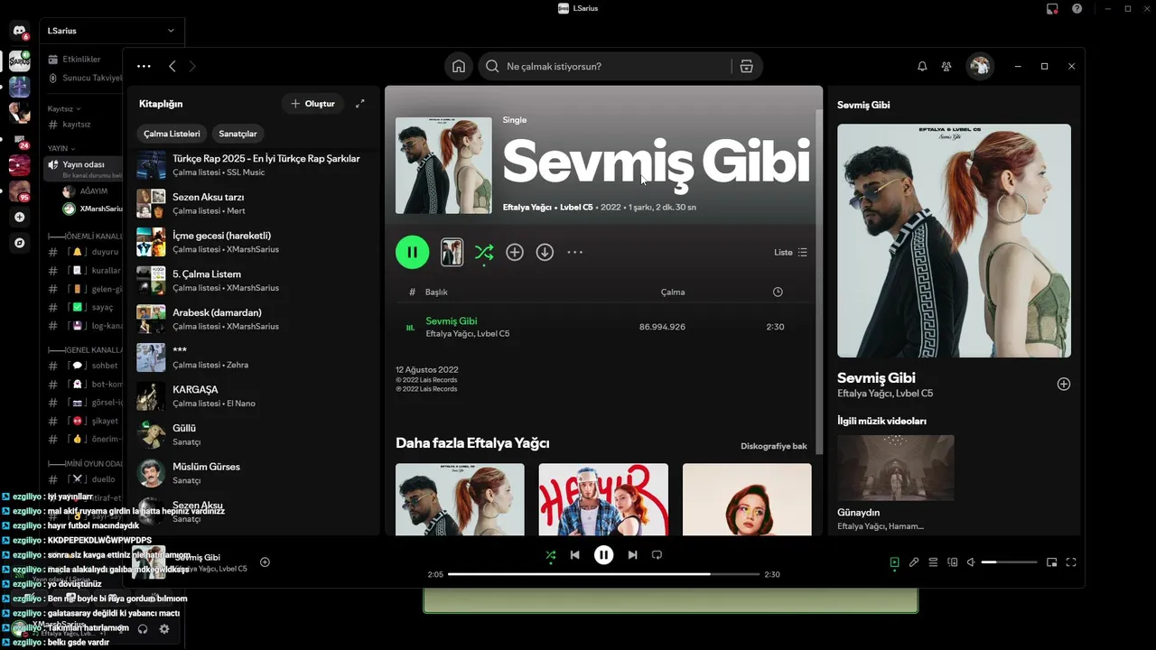Add a server in Discord
The image size is (1156, 650).
(19, 218)
